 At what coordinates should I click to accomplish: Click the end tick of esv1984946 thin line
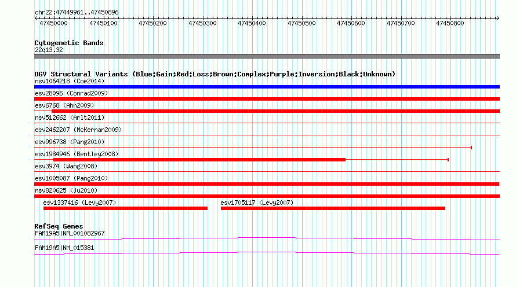pos(448,160)
